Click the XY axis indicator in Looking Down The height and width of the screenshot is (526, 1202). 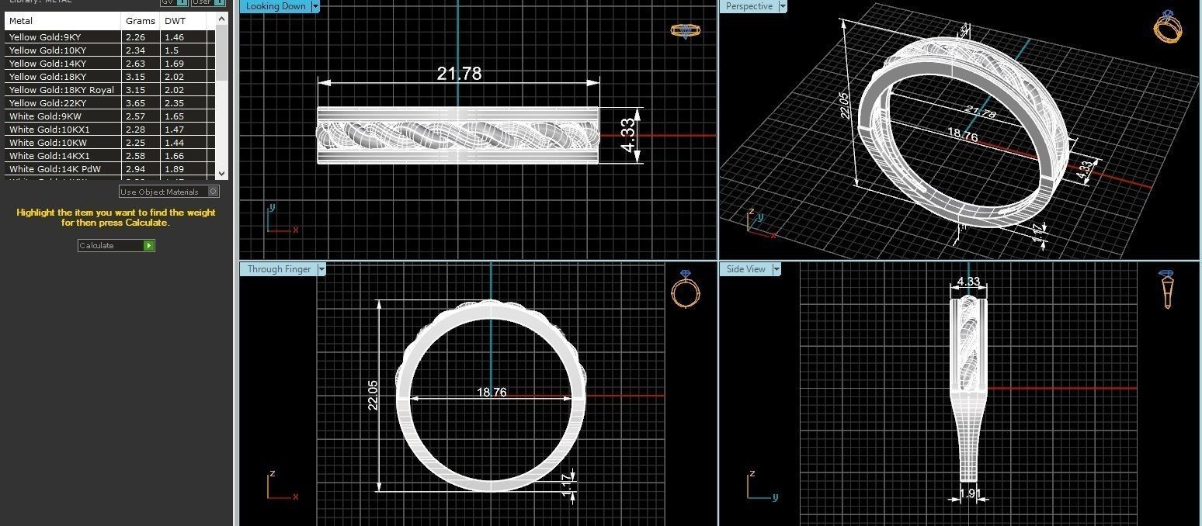pos(282,219)
